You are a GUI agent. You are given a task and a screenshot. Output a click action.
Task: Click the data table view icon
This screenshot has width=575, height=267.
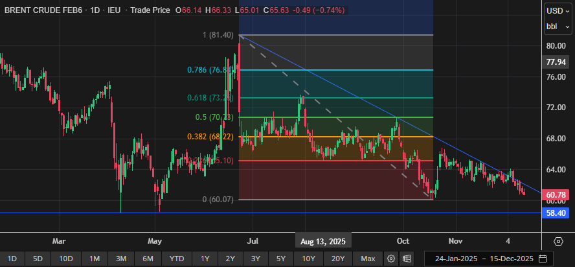407,259
